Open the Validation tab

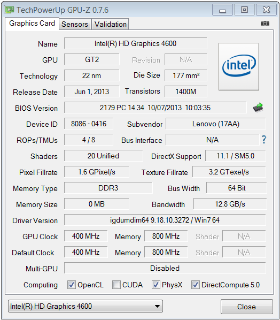pyautogui.click(x=110, y=24)
